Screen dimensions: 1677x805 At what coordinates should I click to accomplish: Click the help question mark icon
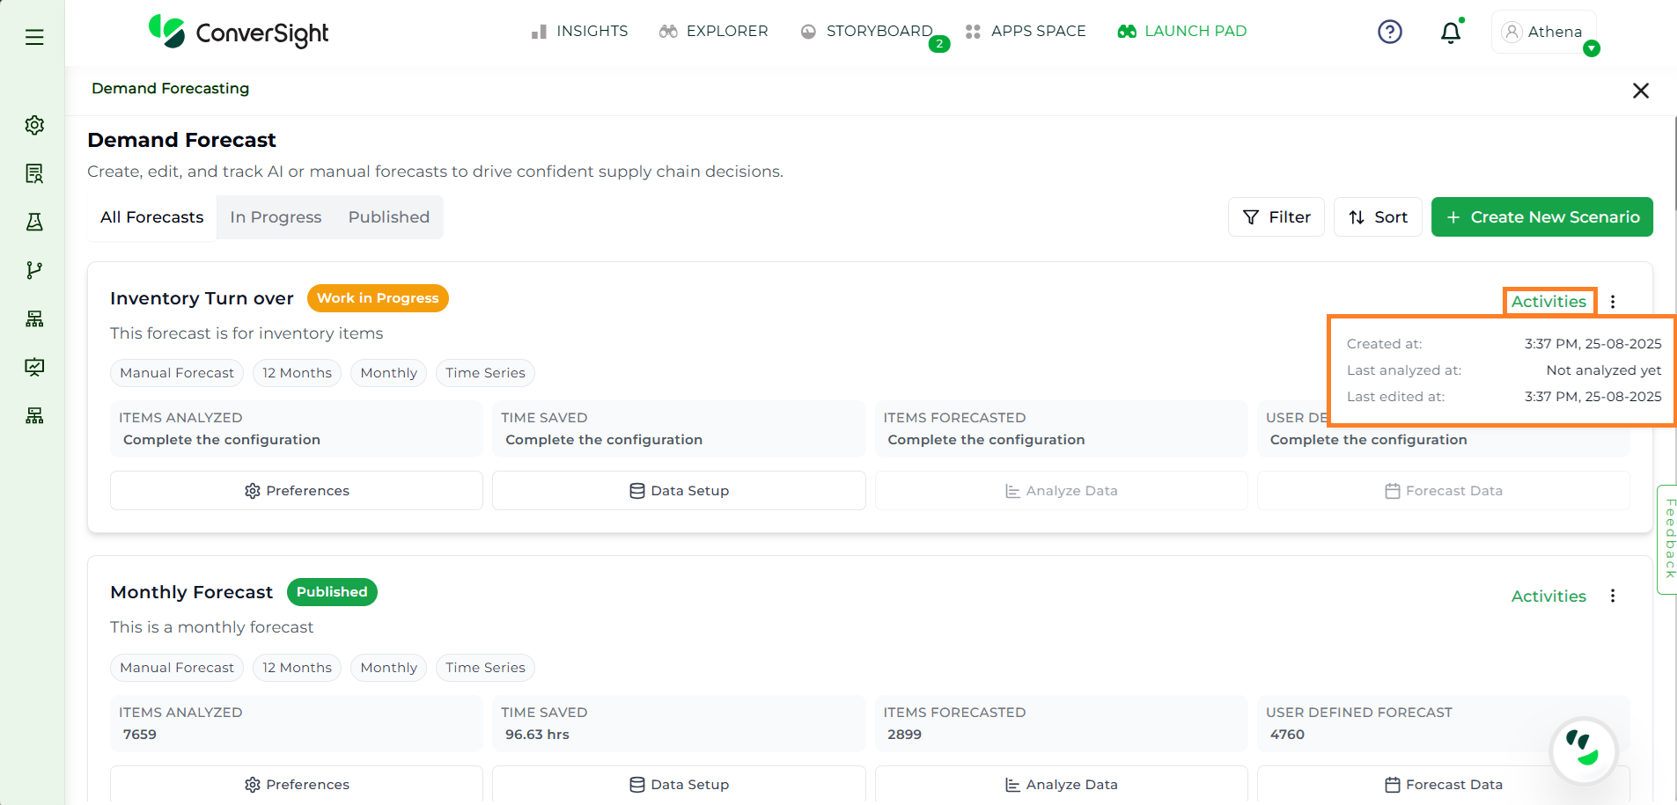pos(1389,33)
